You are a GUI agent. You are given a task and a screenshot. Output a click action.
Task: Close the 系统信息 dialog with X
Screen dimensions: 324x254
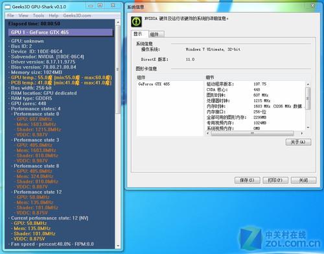[x=313, y=6]
